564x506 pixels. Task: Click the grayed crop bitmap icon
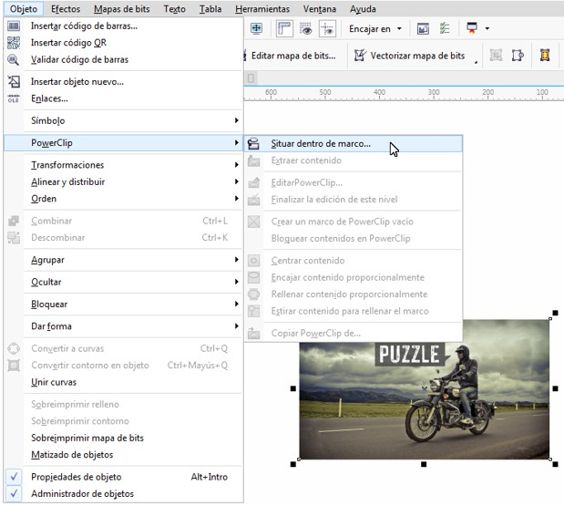496,55
